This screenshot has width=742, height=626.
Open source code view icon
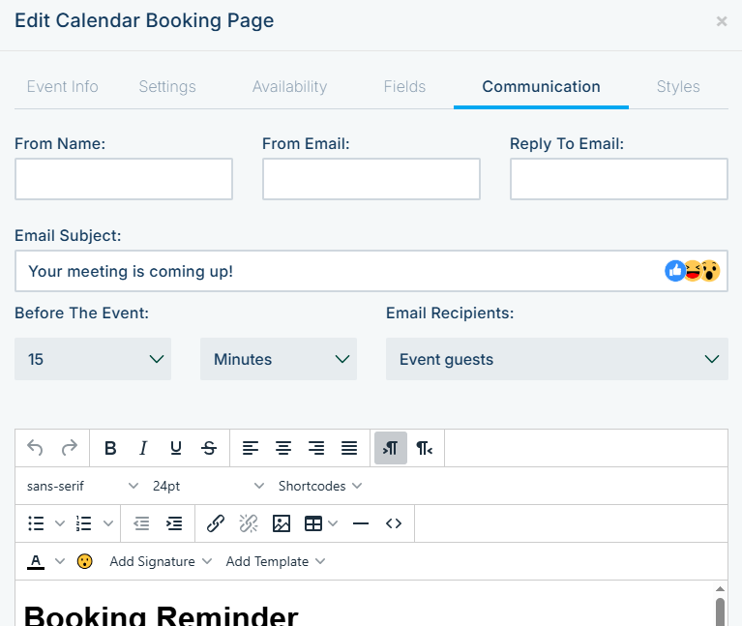[x=394, y=523]
